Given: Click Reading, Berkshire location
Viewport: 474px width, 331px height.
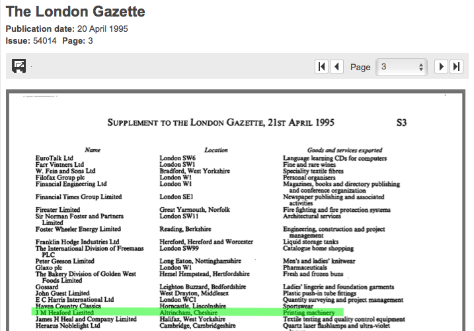Looking at the screenshot, I should [x=185, y=229].
